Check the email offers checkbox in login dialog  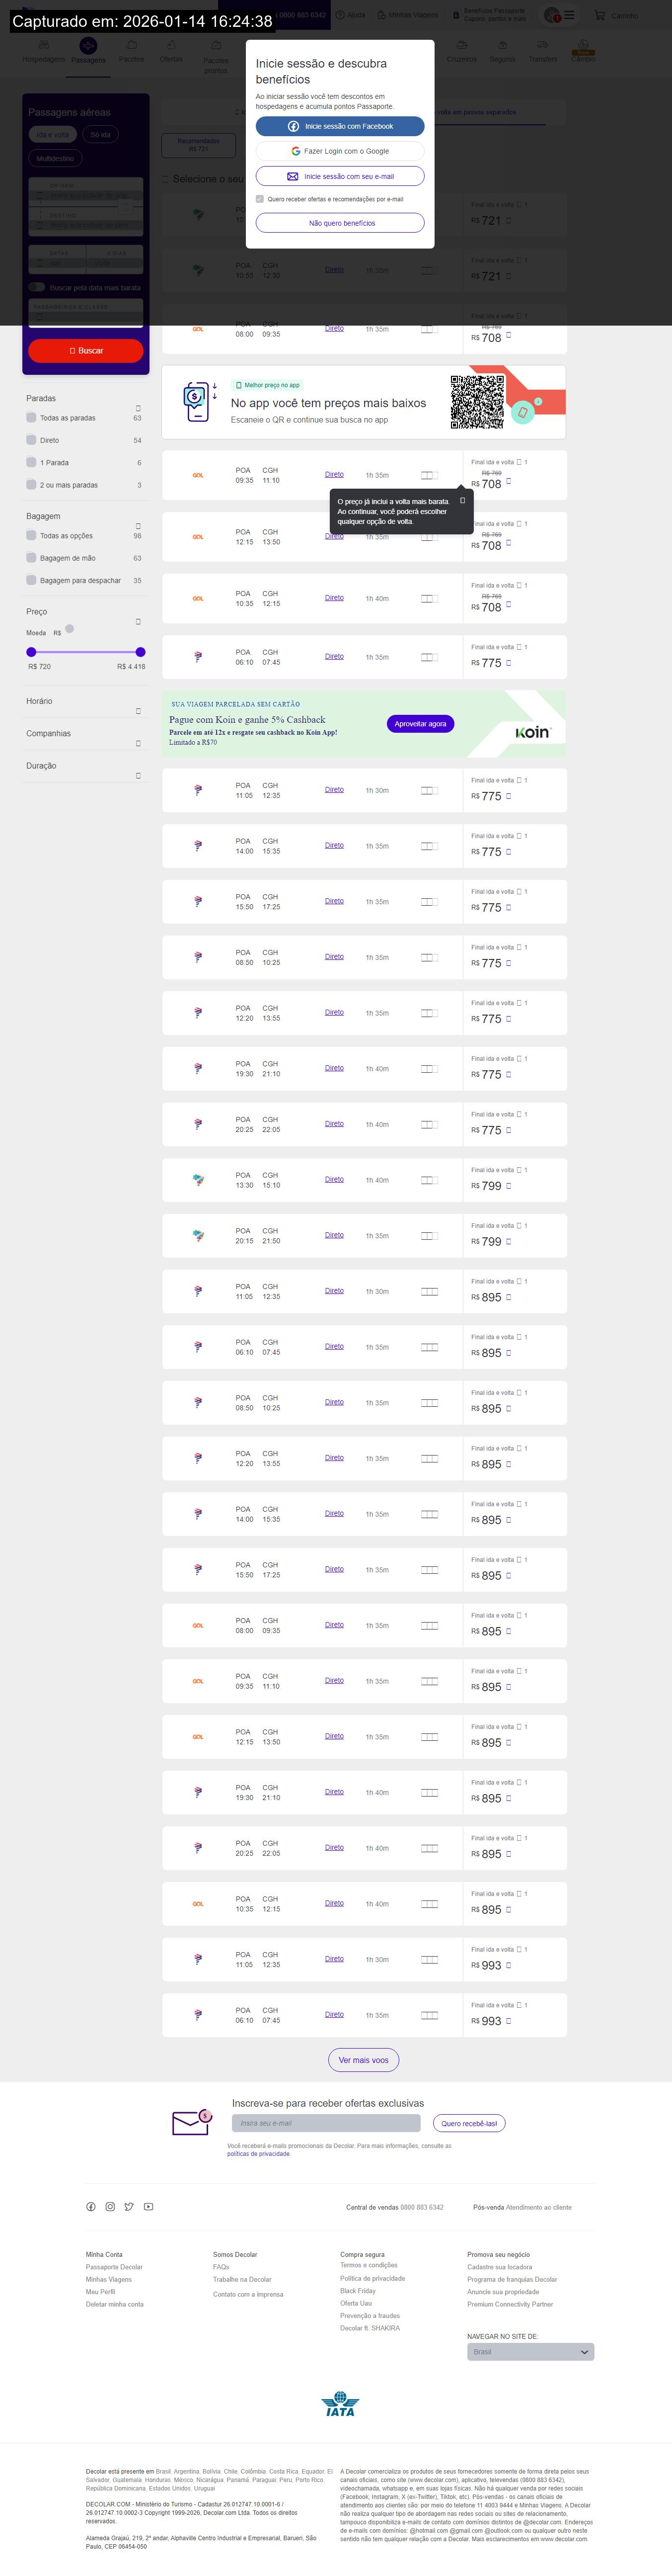coord(261,199)
